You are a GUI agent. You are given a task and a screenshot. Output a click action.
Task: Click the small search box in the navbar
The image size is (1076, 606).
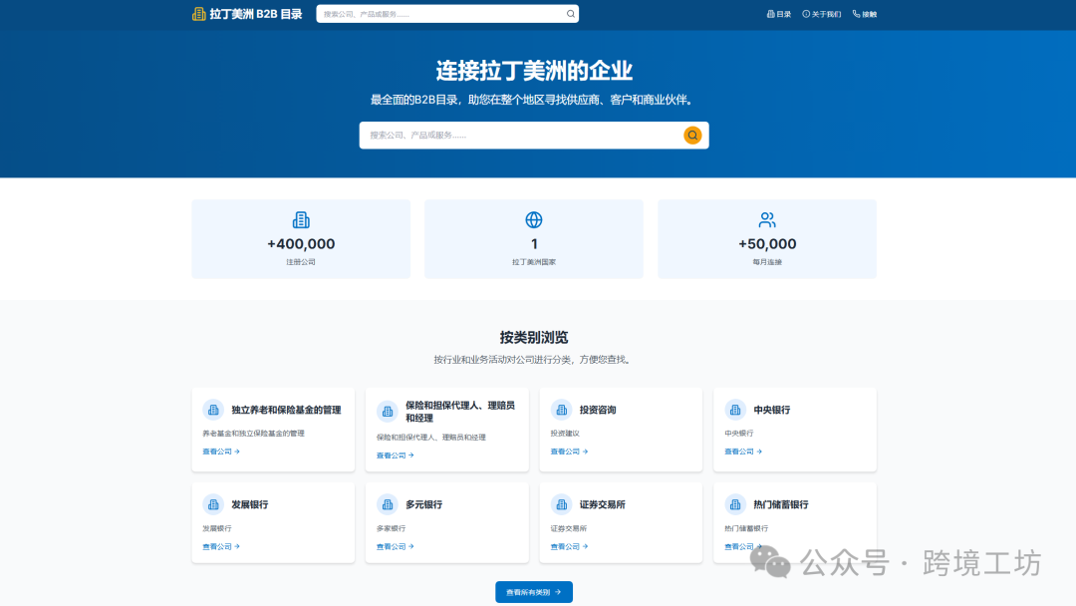coord(438,13)
